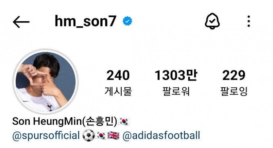The height and width of the screenshot is (148, 273).
Task: Tap the 게시물 label under 240
Action: pos(118,91)
